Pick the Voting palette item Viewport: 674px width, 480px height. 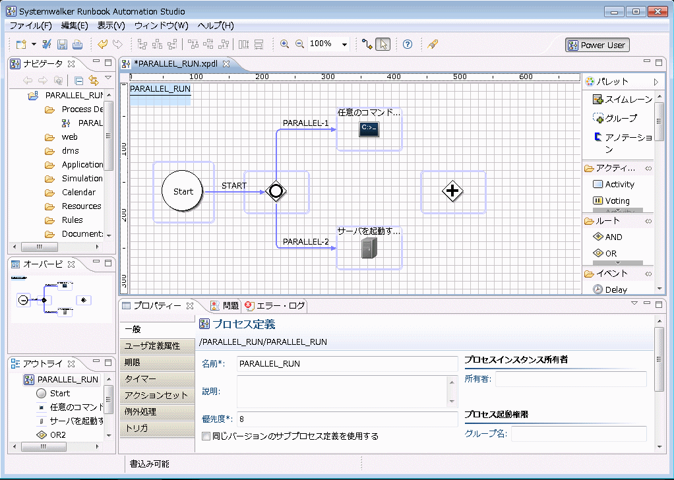point(611,200)
